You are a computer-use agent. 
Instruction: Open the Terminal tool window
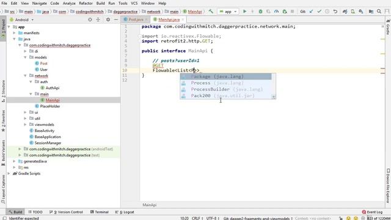coord(100,212)
